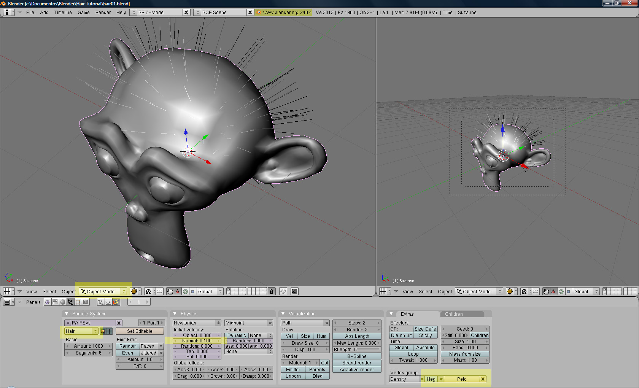Viewport: 639px width, 388px height.
Task: Click the B-Spline button
Action: [357, 356]
